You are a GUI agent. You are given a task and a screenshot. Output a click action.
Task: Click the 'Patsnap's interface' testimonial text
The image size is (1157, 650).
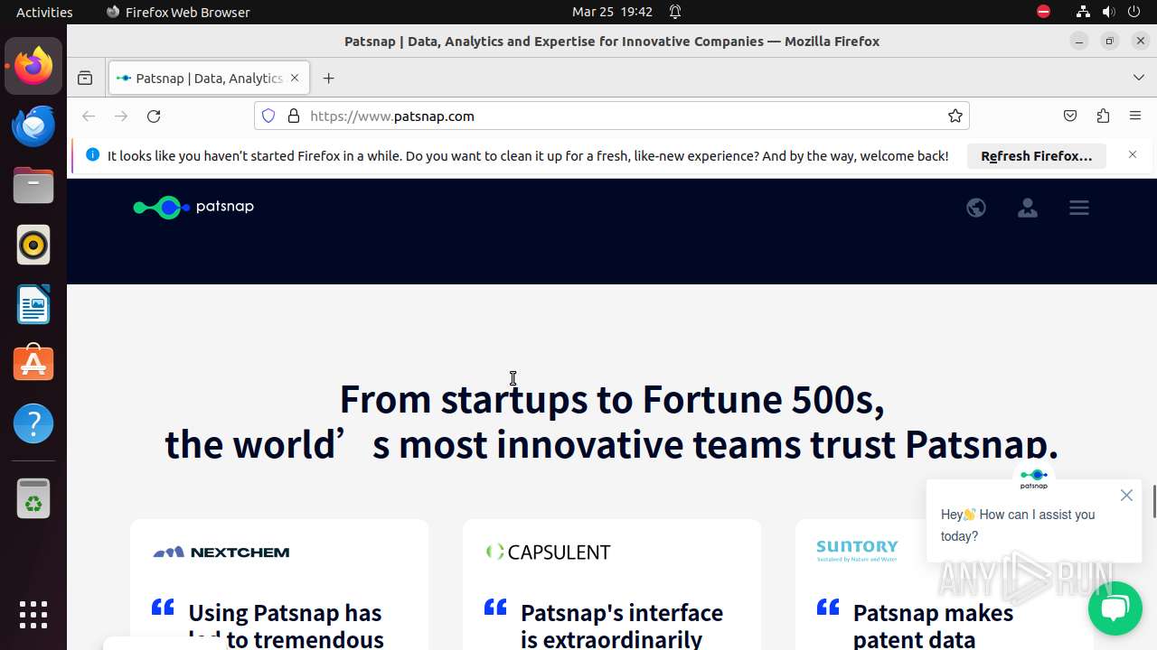[622, 612]
